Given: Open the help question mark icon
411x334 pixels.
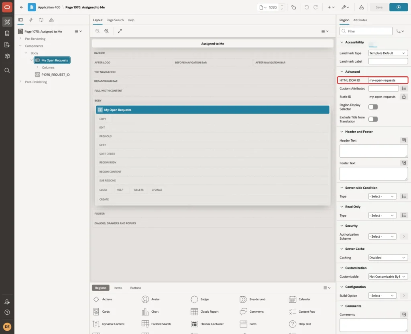Looking at the screenshot, I should pyautogui.click(x=7, y=312).
